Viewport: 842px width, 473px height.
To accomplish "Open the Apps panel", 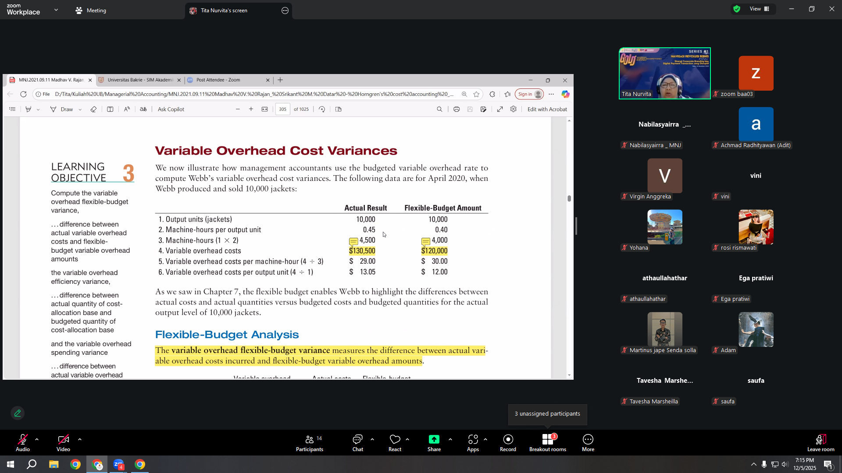I will pyautogui.click(x=473, y=442).
